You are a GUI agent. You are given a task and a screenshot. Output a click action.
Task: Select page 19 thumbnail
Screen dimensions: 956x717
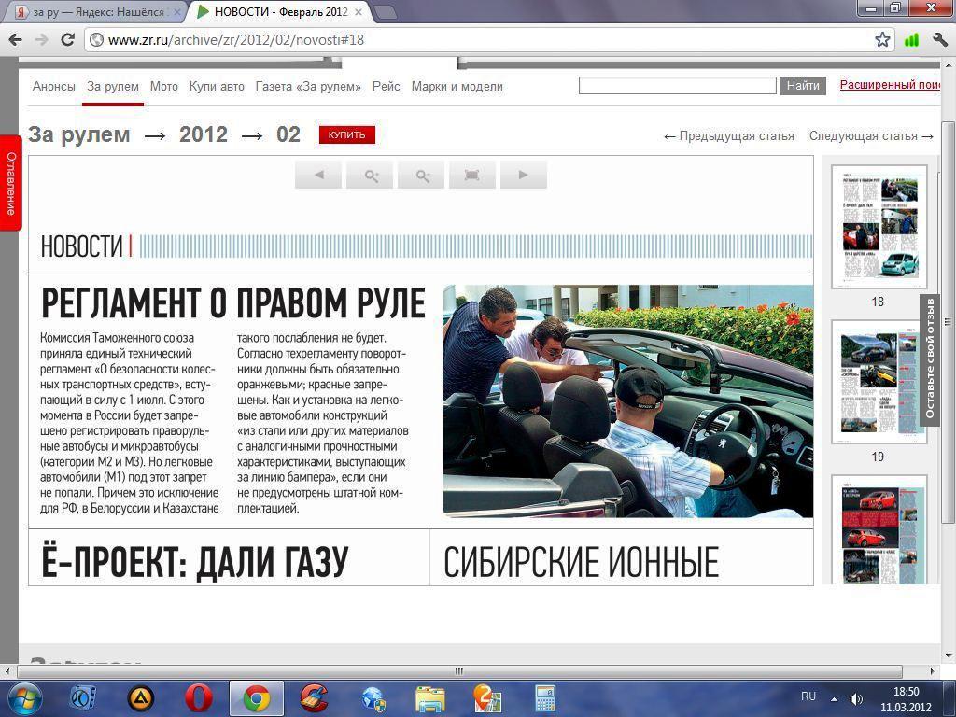pos(879,382)
